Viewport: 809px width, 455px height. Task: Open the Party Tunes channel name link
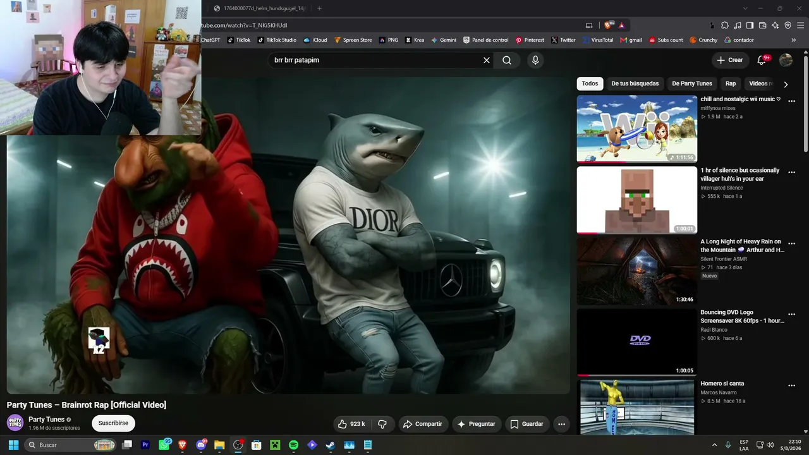[x=46, y=420]
